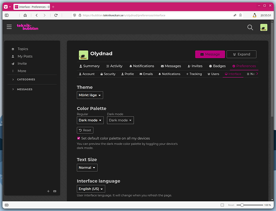Reload the current page

point(56,15)
